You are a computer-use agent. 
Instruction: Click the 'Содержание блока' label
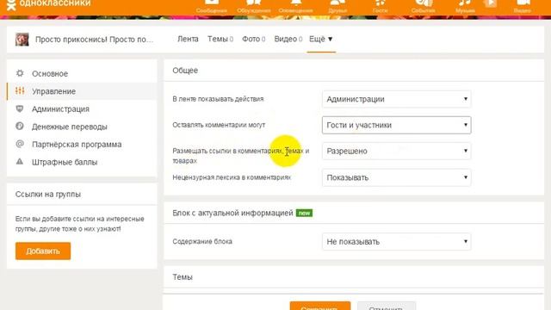tap(202, 241)
